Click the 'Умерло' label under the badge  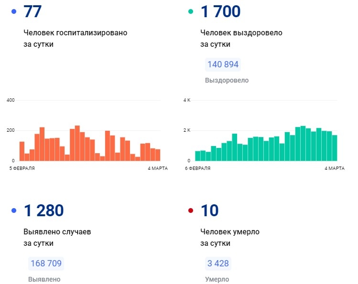[x=217, y=279]
